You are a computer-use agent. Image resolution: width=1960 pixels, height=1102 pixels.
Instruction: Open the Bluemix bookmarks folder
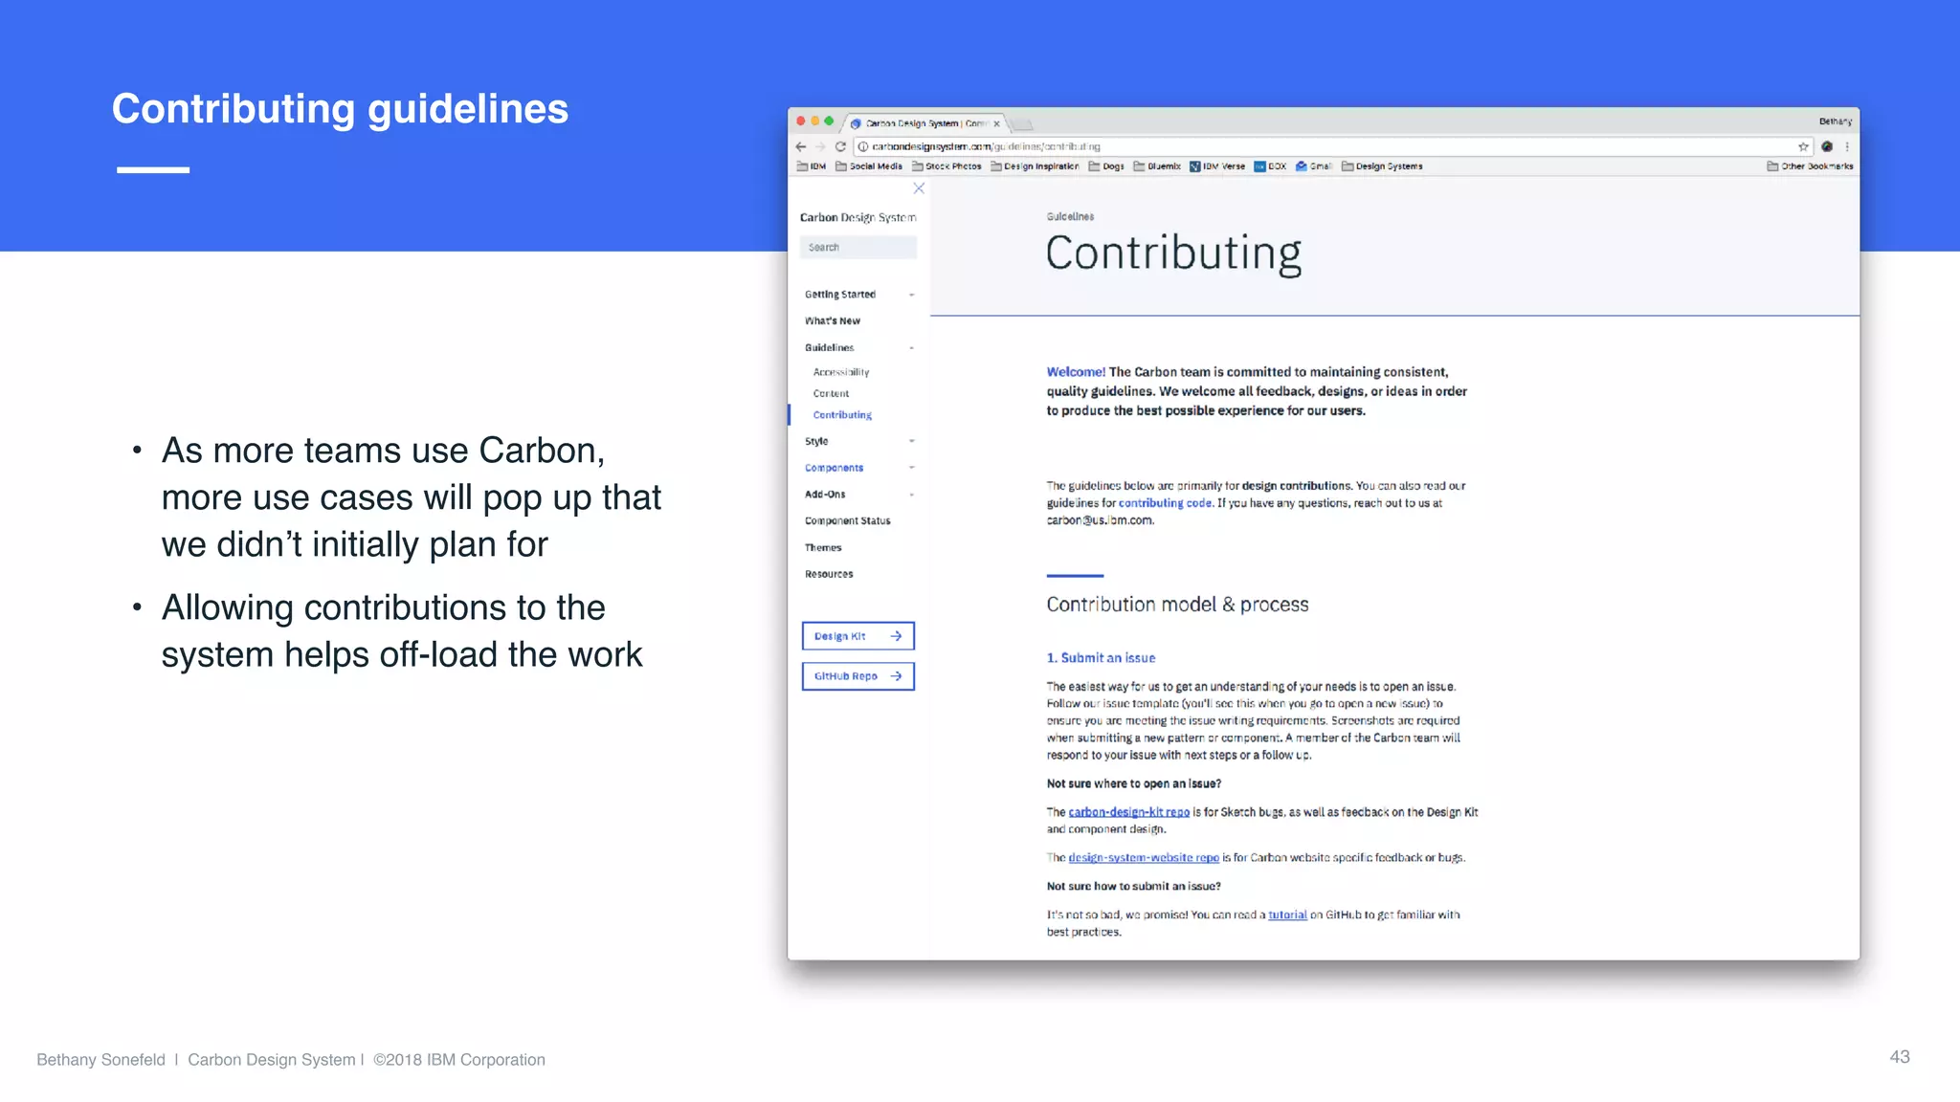(1157, 166)
